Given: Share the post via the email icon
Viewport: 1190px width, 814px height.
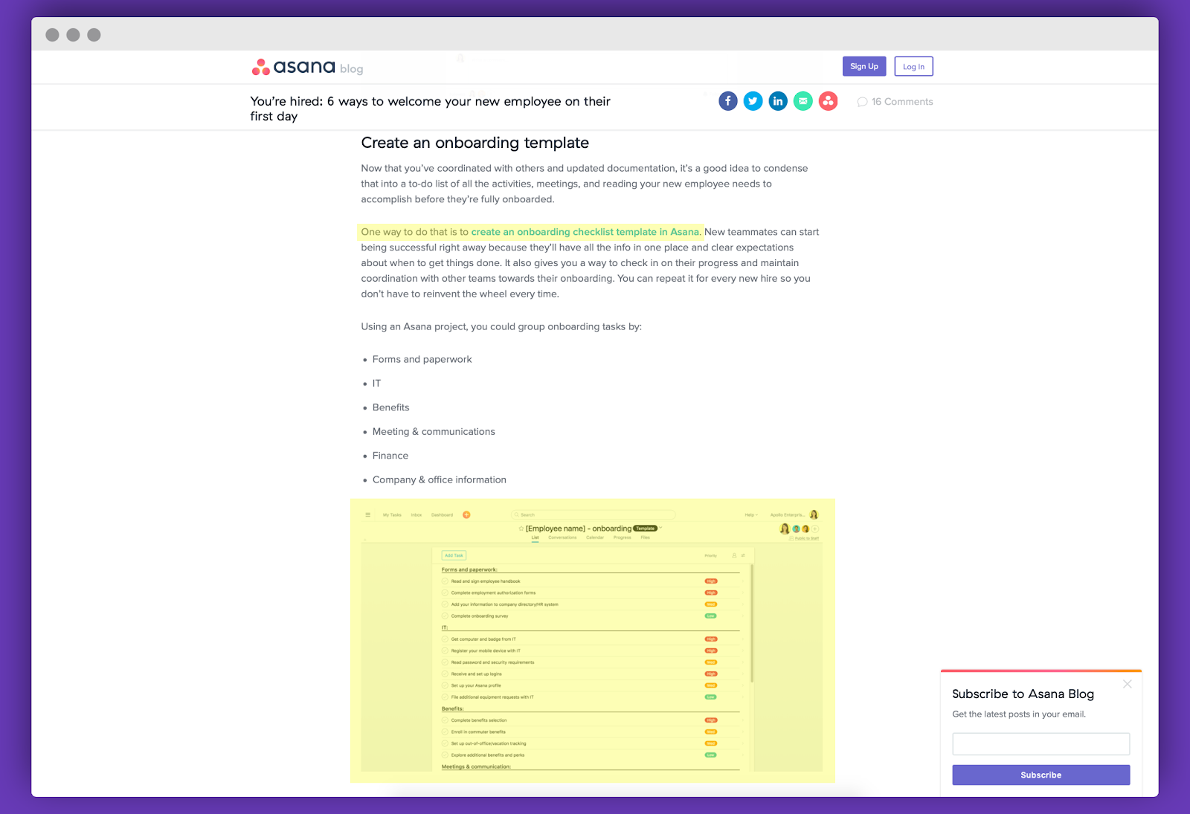Looking at the screenshot, I should click(803, 101).
